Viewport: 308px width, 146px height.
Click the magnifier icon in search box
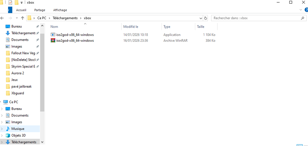tap(303, 18)
